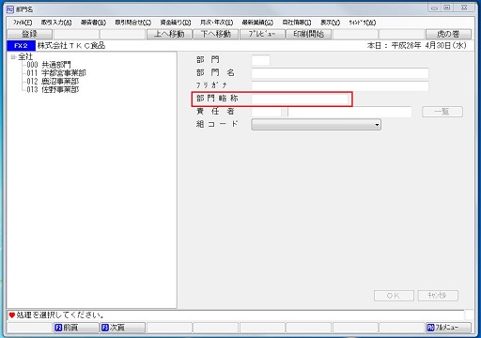Open the ファイル(F) menu
The width and height of the screenshot is (481, 338).
pos(23,23)
